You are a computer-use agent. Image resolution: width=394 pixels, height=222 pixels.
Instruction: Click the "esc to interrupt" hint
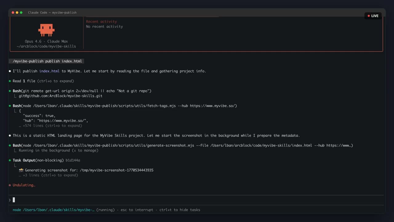tap(137, 210)
